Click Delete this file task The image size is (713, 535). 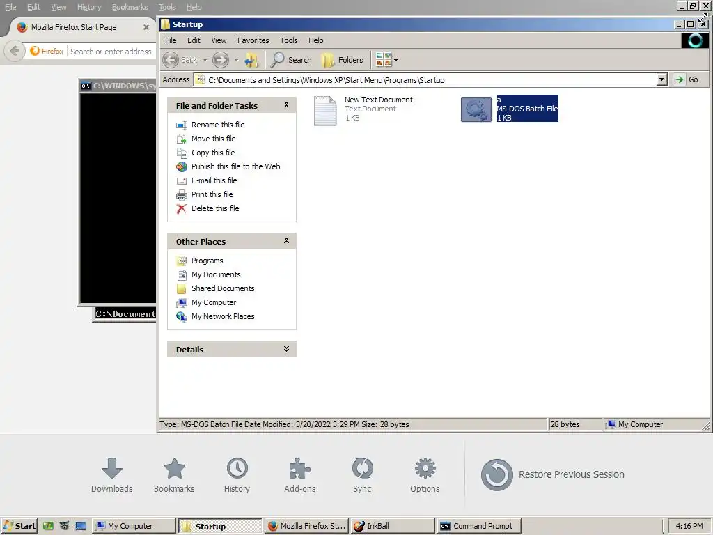pos(215,208)
